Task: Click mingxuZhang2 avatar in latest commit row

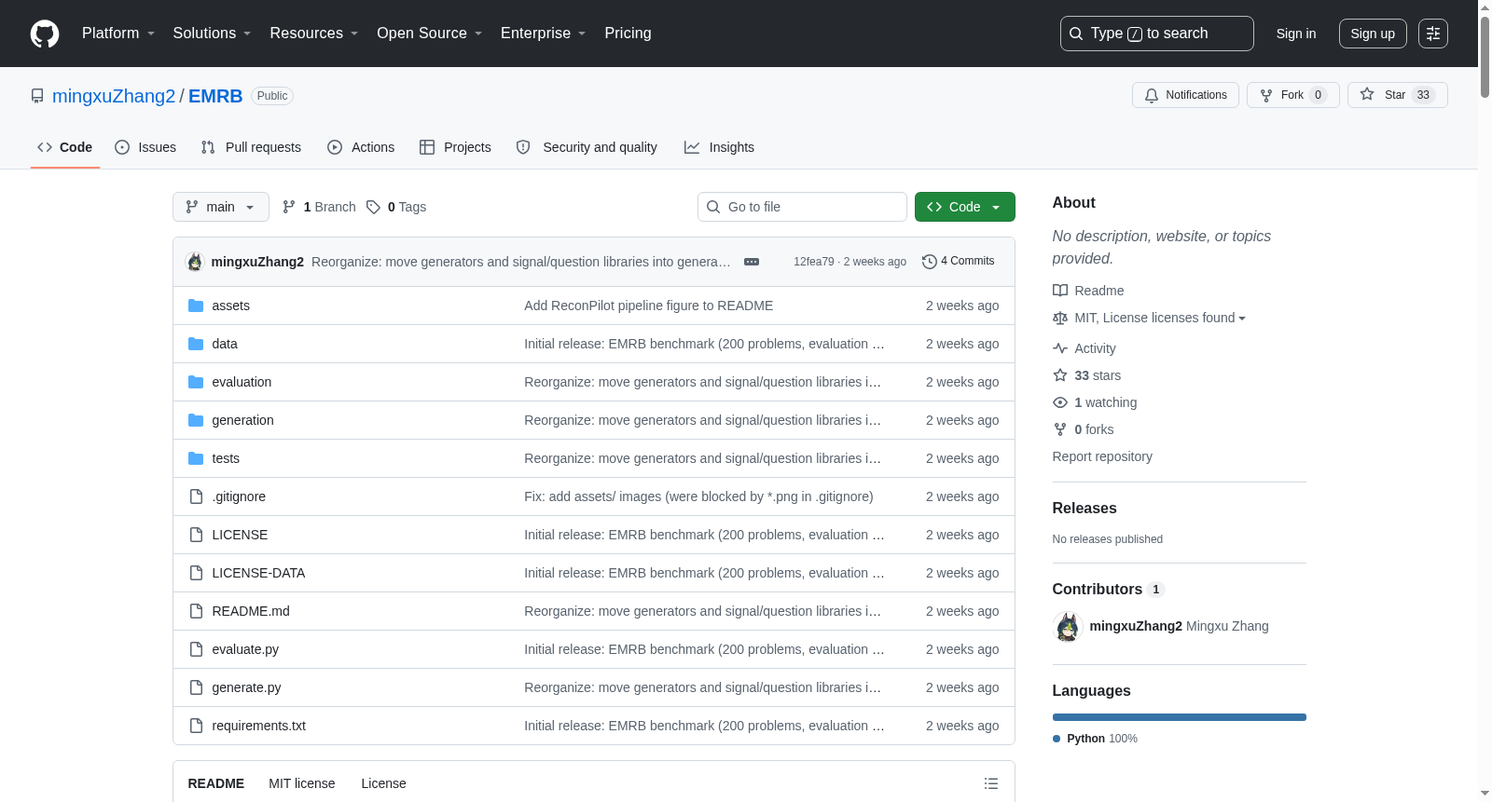Action: pos(195,262)
